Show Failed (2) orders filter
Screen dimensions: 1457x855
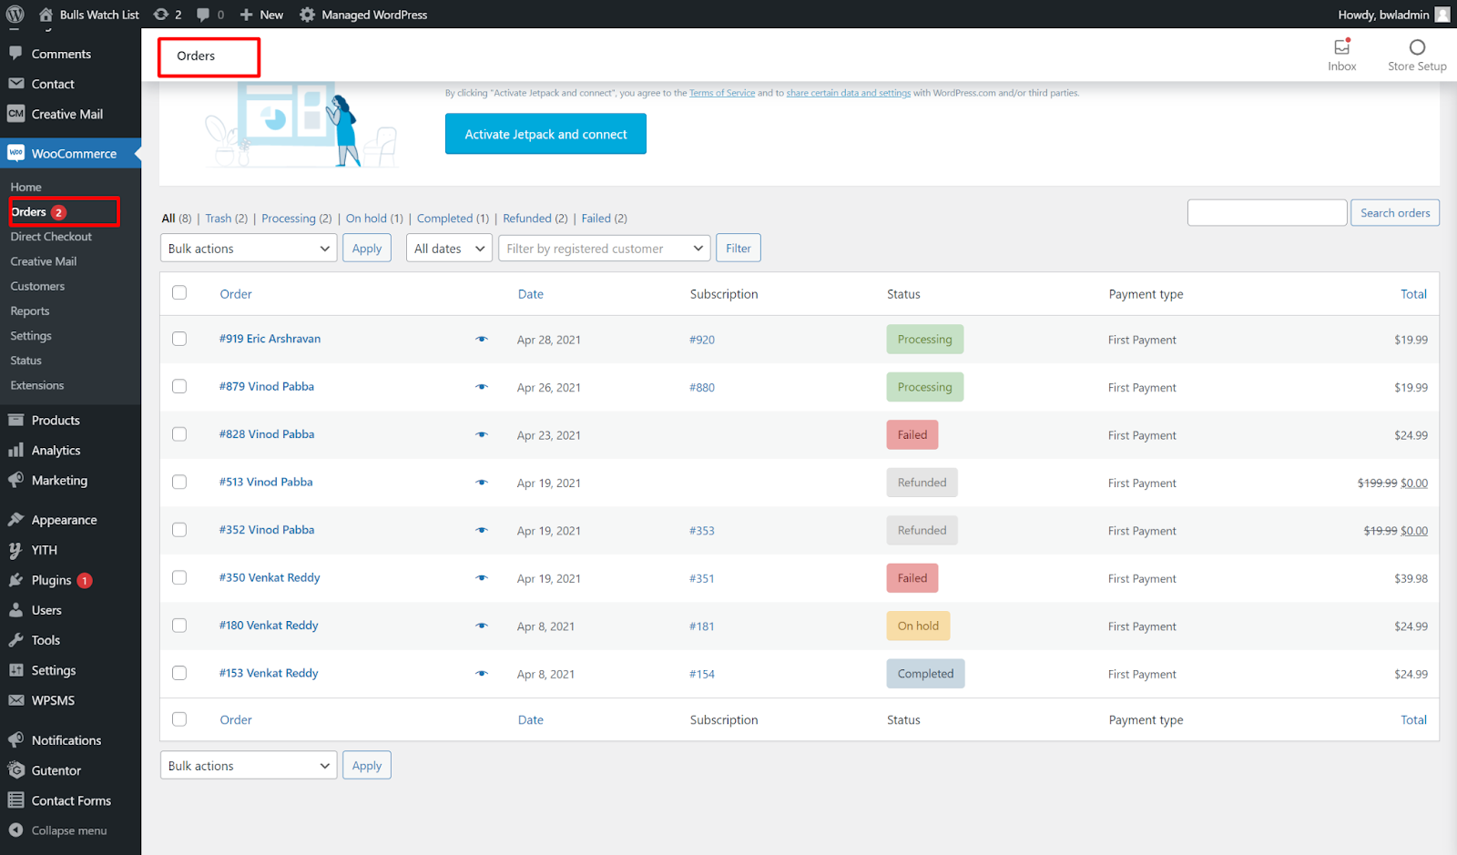[605, 219]
